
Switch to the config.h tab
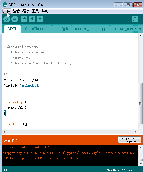pyautogui.click(x=62, y=29)
